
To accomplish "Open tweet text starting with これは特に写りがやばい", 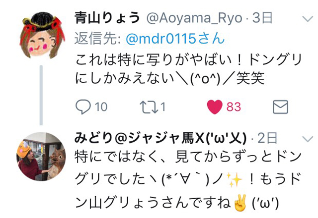I will click(188, 69).
